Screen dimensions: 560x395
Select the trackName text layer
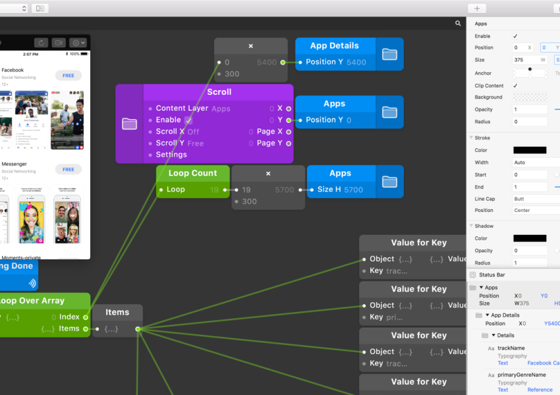click(x=511, y=348)
